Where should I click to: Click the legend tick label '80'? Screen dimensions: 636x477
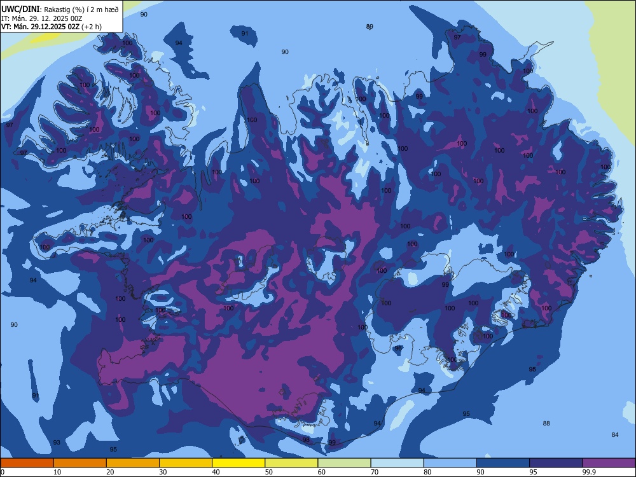click(427, 472)
